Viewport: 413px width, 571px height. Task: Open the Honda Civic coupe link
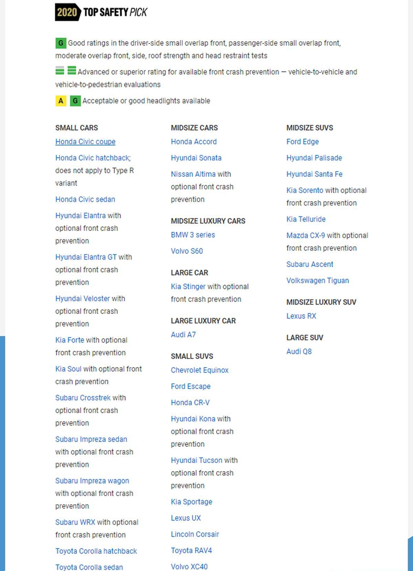coord(85,142)
